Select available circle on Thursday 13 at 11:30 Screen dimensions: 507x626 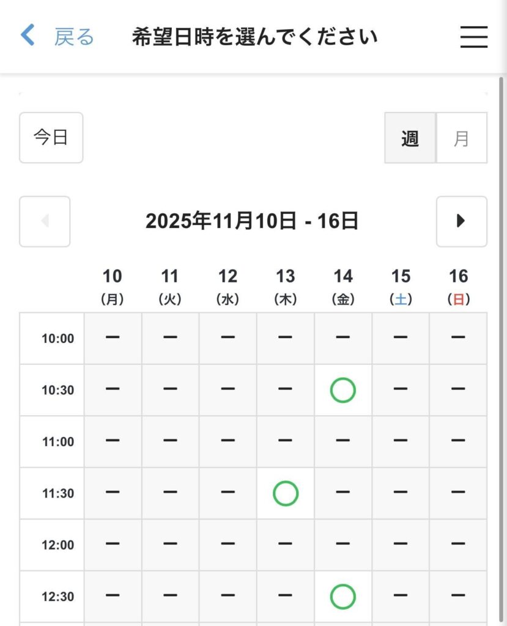point(286,493)
